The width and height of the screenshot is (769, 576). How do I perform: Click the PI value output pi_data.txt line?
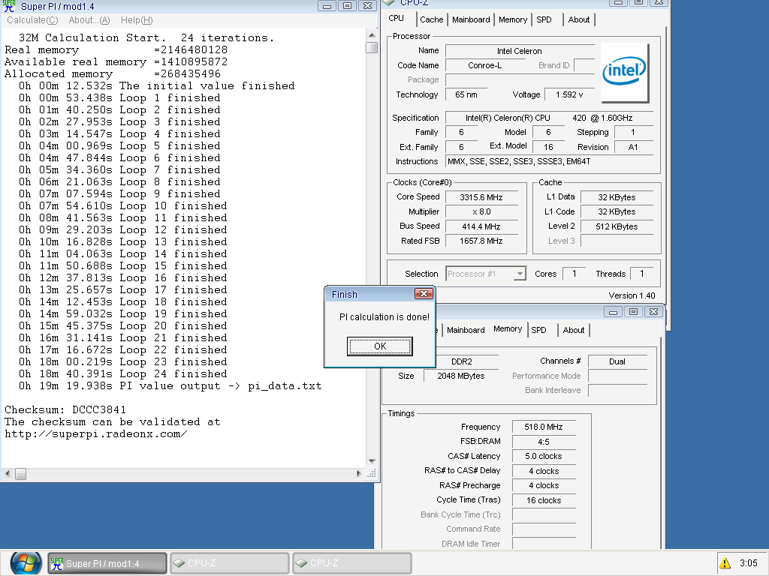pos(170,386)
